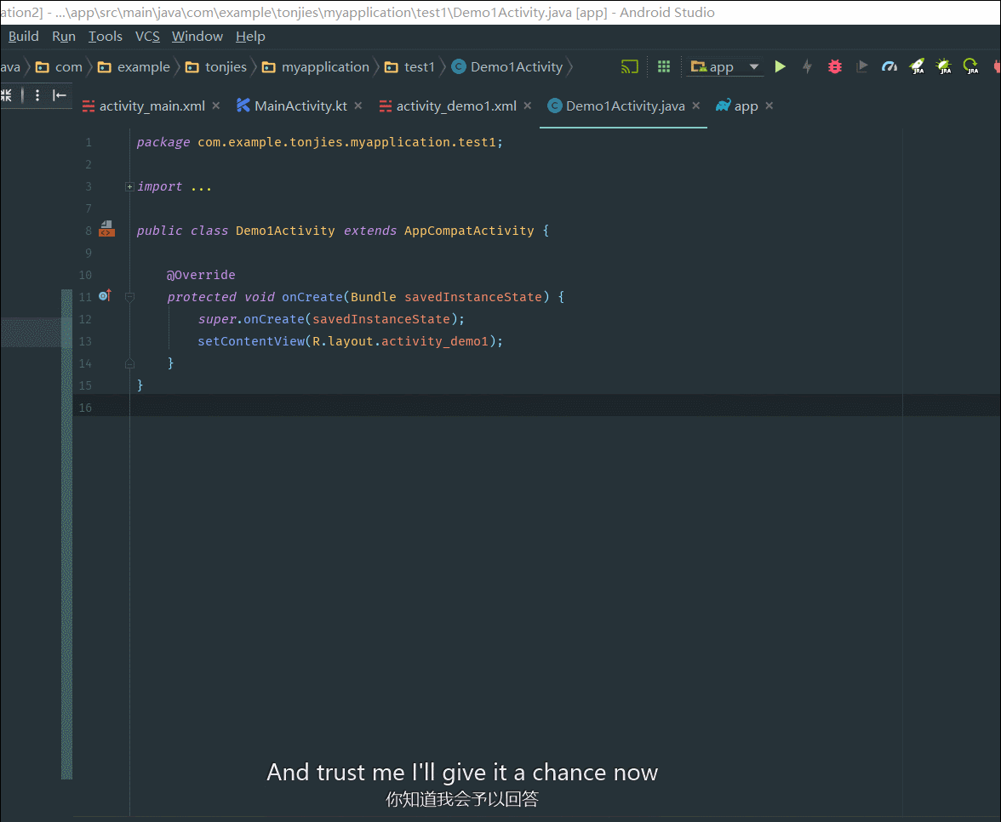This screenshot has width=1001, height=822.
Task: Click line number 8 in the gutter
Action: point(89,231)
